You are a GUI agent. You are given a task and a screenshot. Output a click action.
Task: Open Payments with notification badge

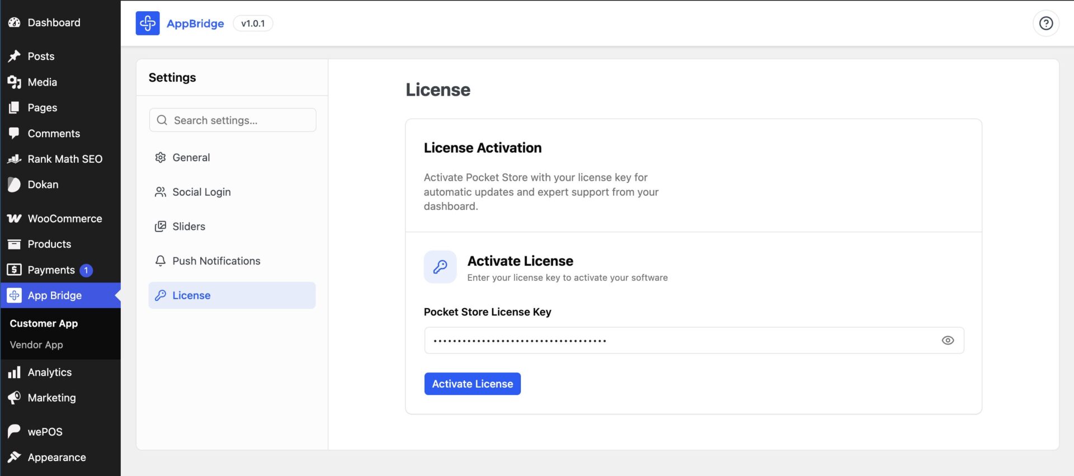point(60,270)
